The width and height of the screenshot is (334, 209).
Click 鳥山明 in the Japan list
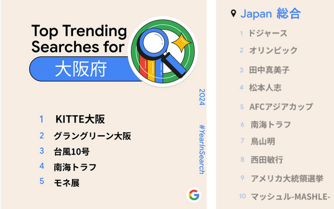point(263,142)
